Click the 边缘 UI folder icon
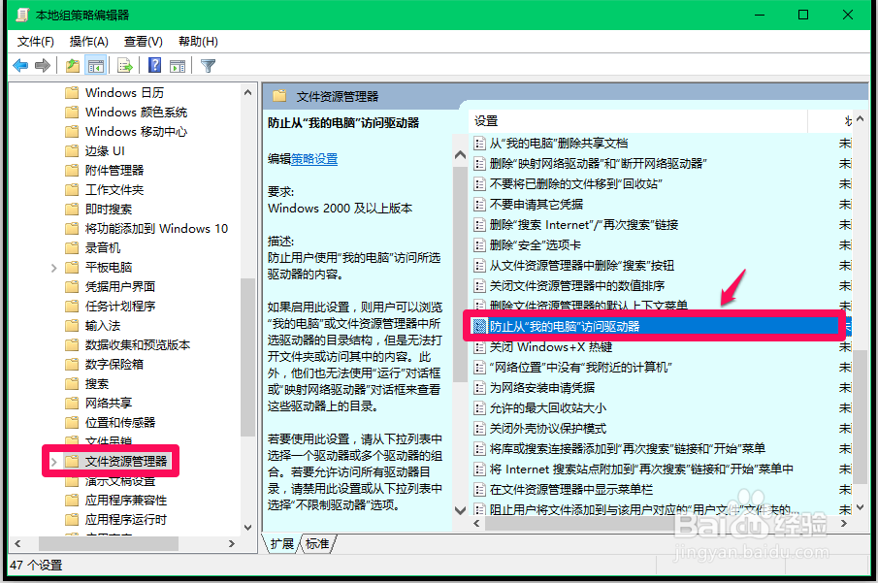This screenshot has width=878, height=583. [72, 150]
